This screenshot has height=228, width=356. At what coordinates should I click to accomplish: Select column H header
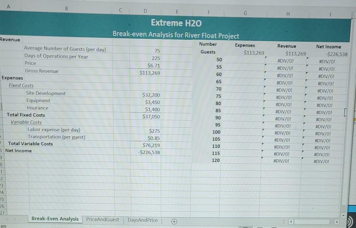288,14
